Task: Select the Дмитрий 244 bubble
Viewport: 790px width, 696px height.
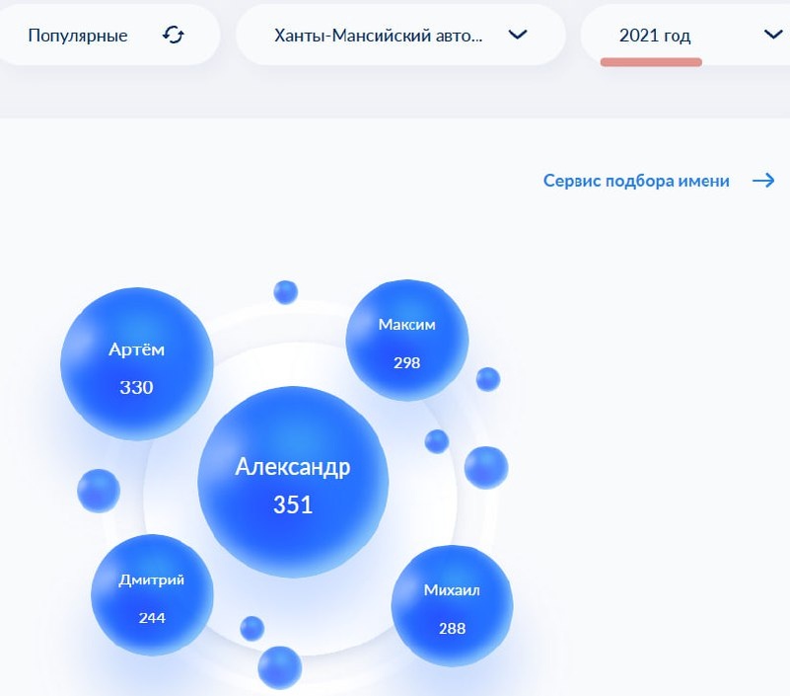Action: tap(152, 595)
